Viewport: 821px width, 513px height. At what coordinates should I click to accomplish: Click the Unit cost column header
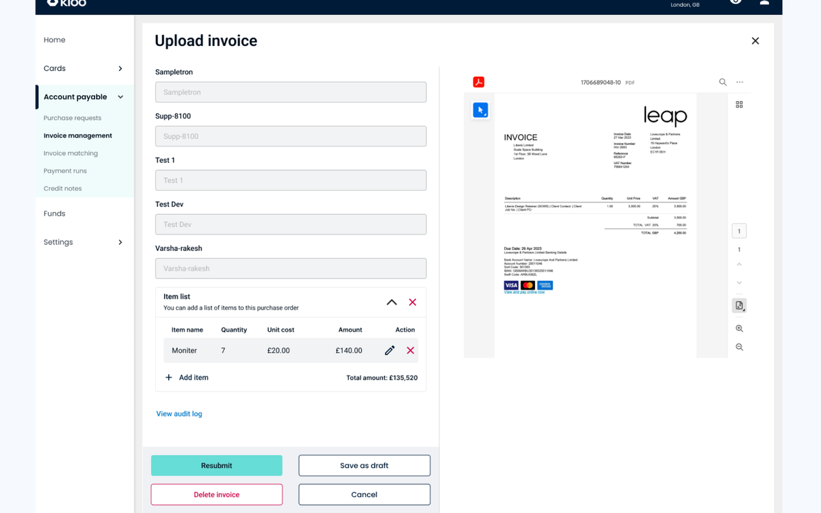[x=281, y=330]
